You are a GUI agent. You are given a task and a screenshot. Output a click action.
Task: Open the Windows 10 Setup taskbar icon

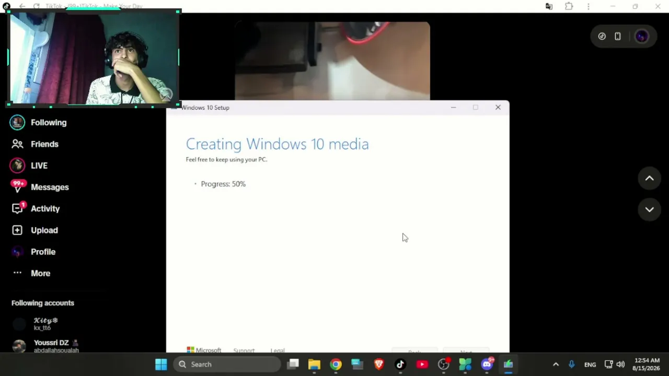pos(508,364)
